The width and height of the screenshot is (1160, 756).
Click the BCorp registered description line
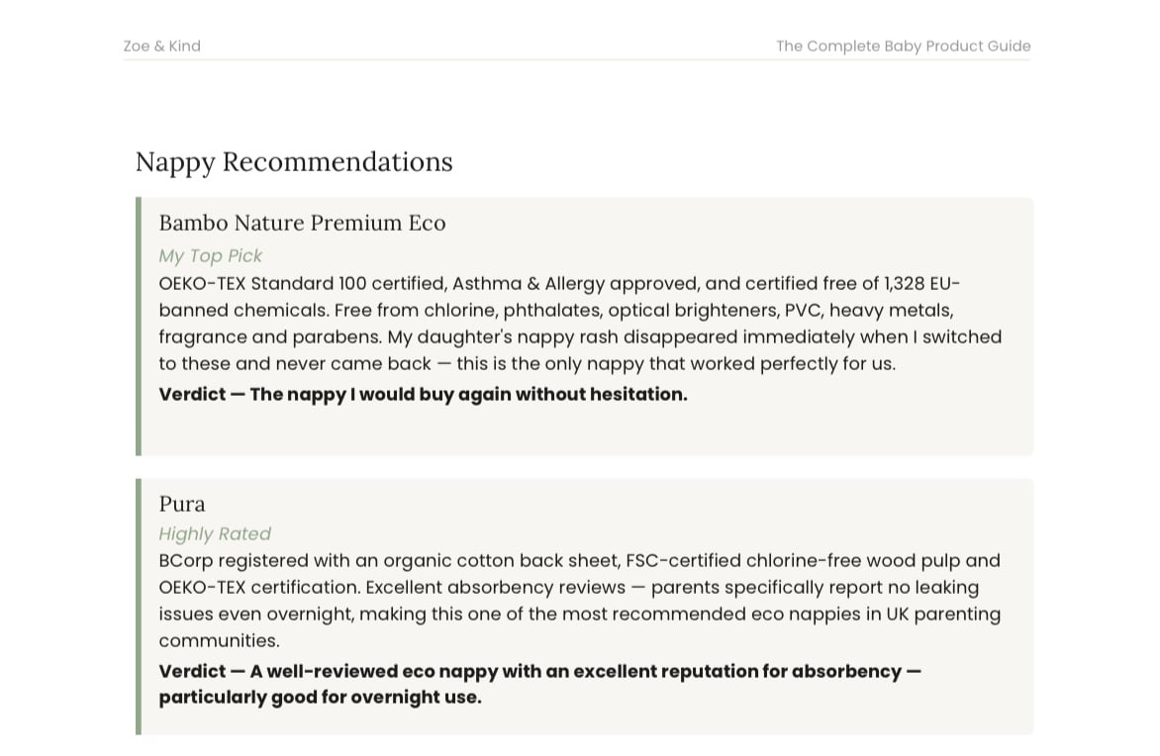(579, 561)
